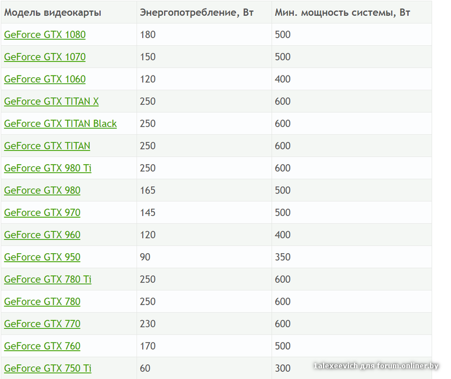Follow the GeForce GTX TITAN Black link
Screen dimensions: 451x379
tap(60, 124)
